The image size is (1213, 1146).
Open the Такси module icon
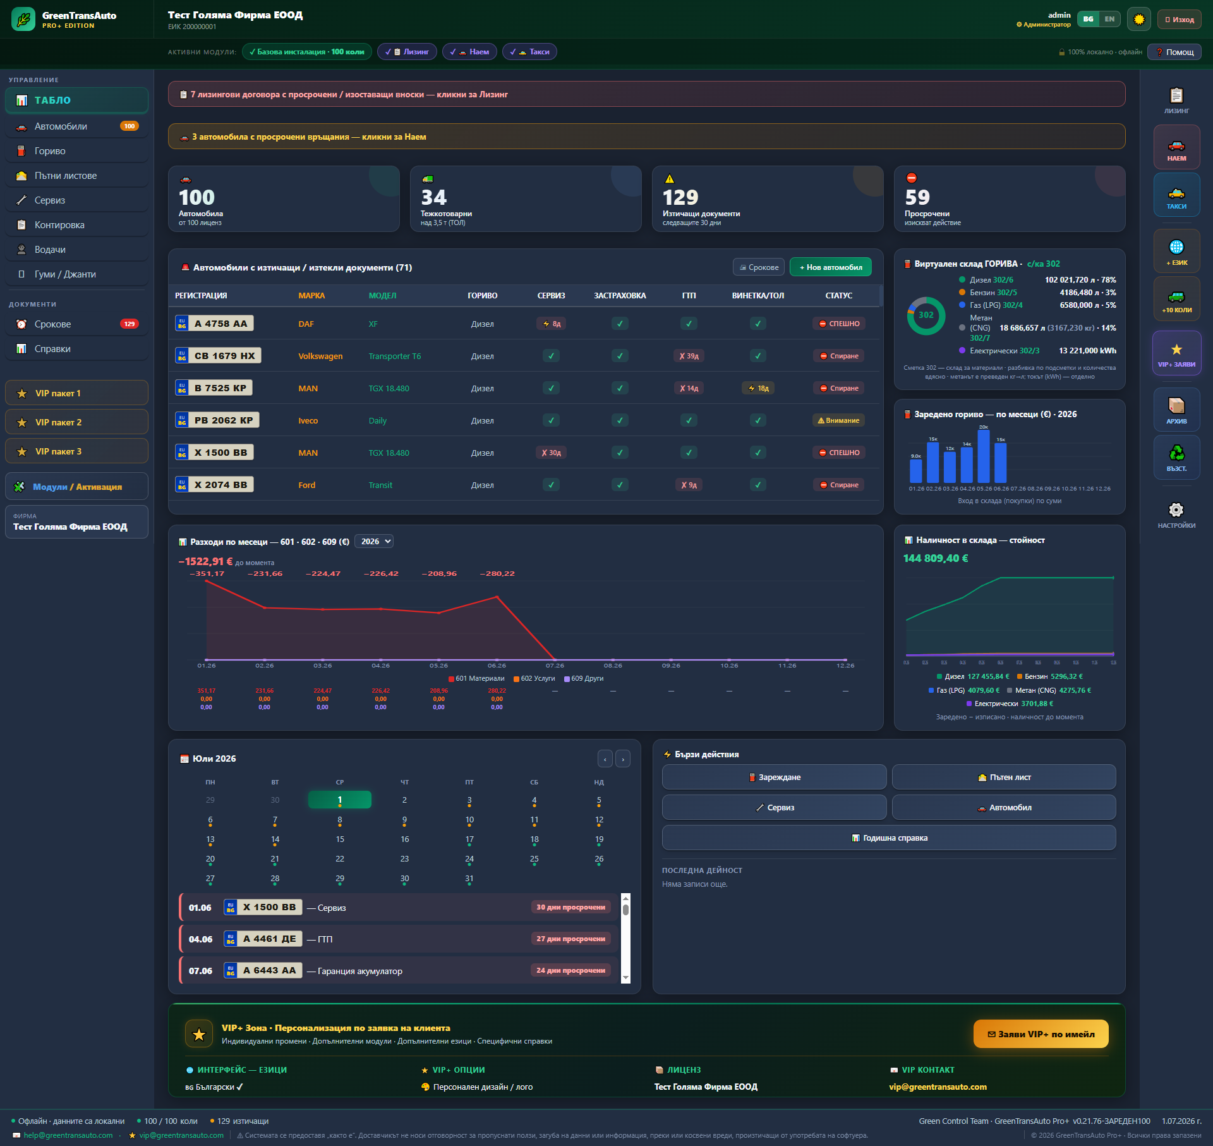click(x=1176, y=195)
